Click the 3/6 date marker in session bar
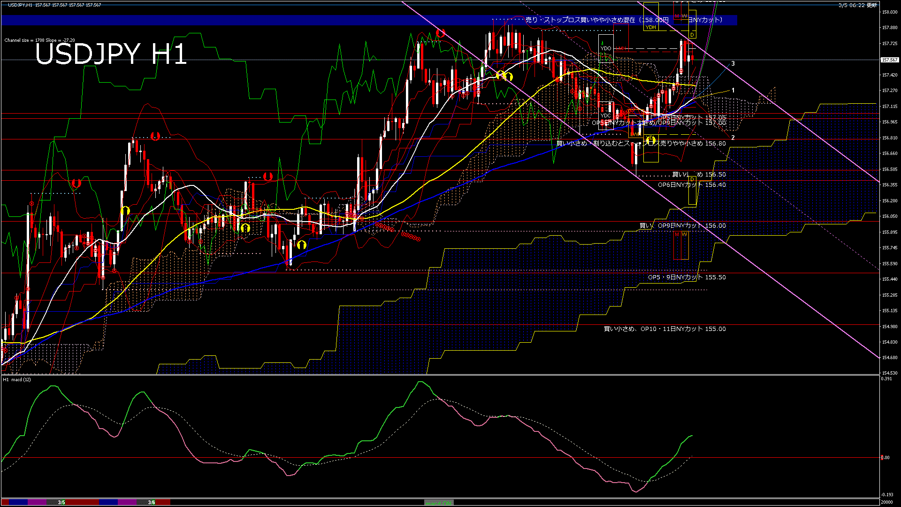The width and height of the screenshot is (901, 507). coord(151,502)
